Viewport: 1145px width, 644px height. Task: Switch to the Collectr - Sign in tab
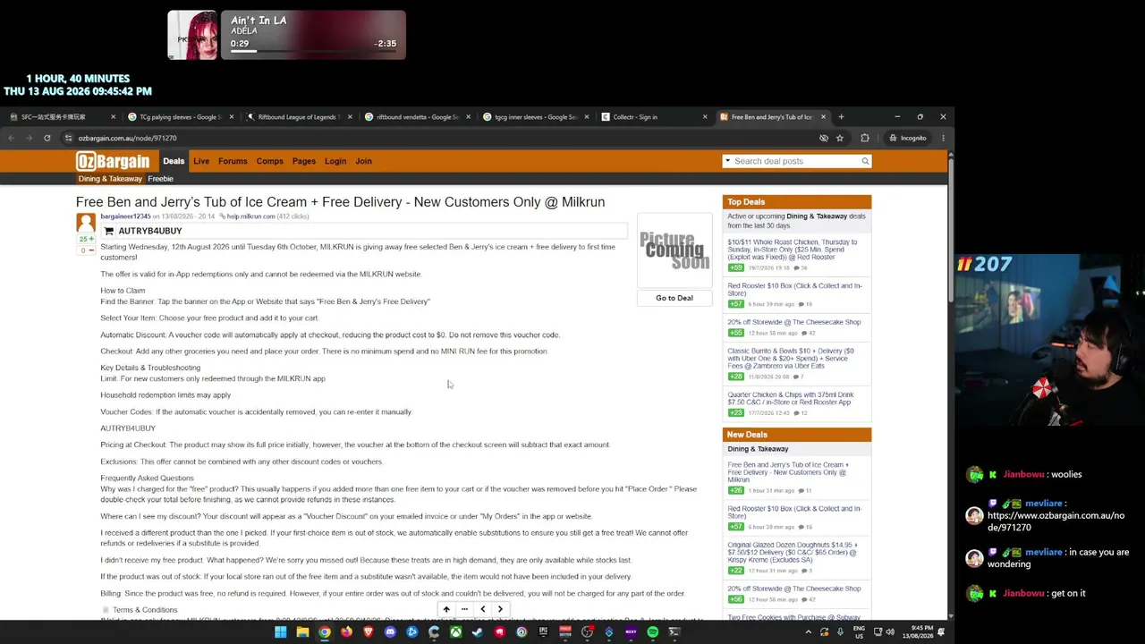click(655, 117)
